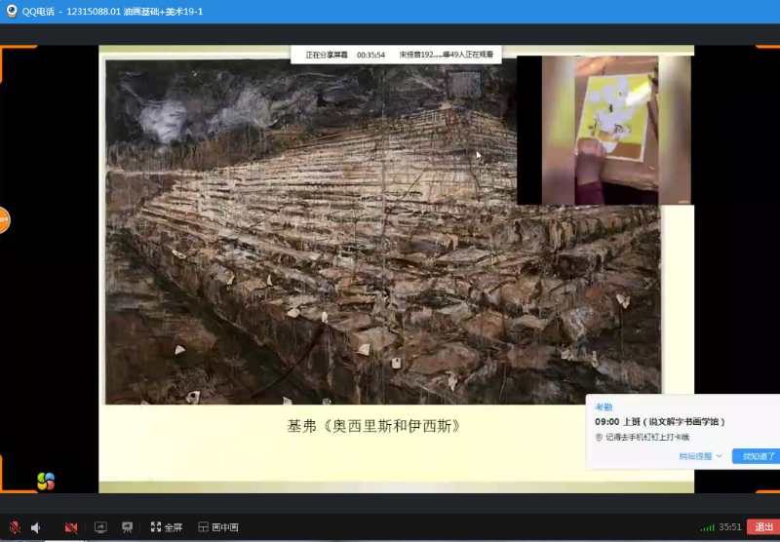Click the 00:35:54 sharing timer
The image size is (780, 542).
370,55
